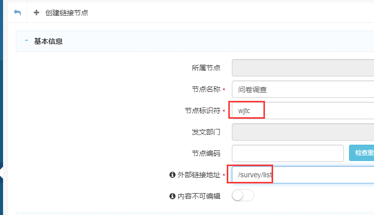
Task: Open the 所属节点 selection field
Action: (x=303, y=68)
